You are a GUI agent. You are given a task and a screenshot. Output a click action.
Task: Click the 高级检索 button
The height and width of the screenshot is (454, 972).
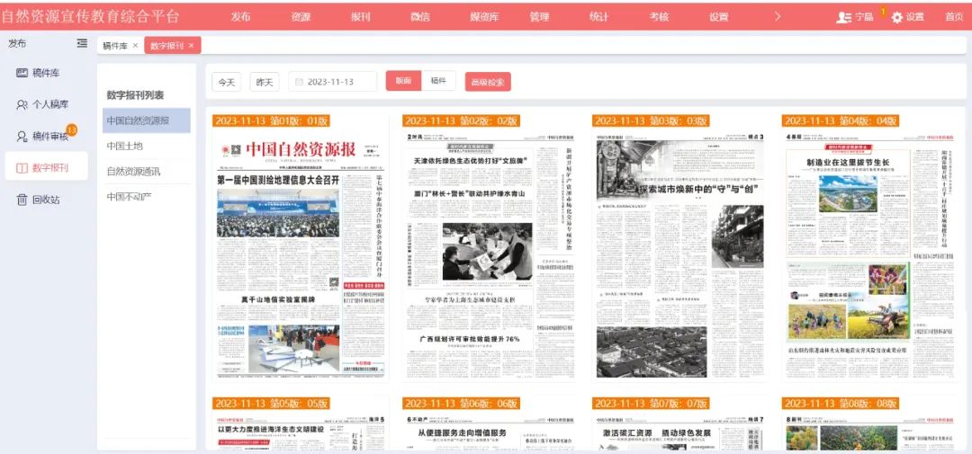coord(488,82)
